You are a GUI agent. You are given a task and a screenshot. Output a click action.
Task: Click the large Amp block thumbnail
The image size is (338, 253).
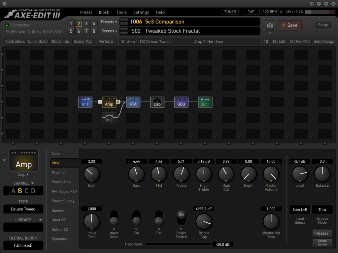[x=24, y=160]
